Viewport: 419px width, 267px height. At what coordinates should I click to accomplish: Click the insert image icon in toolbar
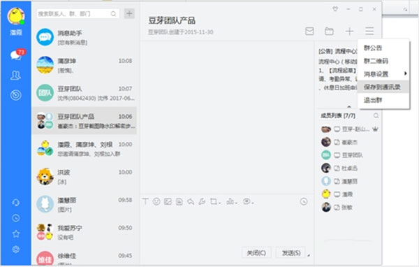pyautogui.click(x=168, y=201)
